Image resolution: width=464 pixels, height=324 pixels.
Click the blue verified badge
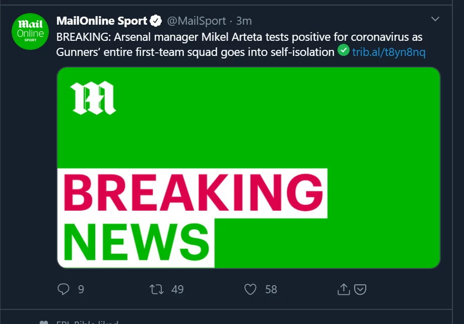click(156, 21)
